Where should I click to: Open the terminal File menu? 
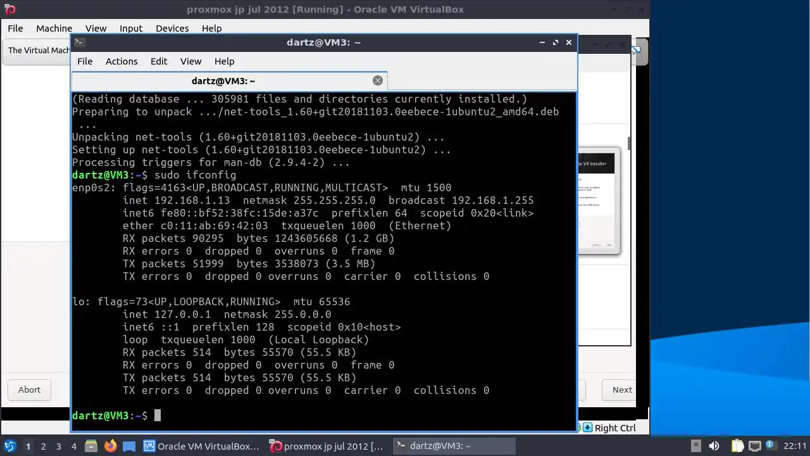(85, 61)
